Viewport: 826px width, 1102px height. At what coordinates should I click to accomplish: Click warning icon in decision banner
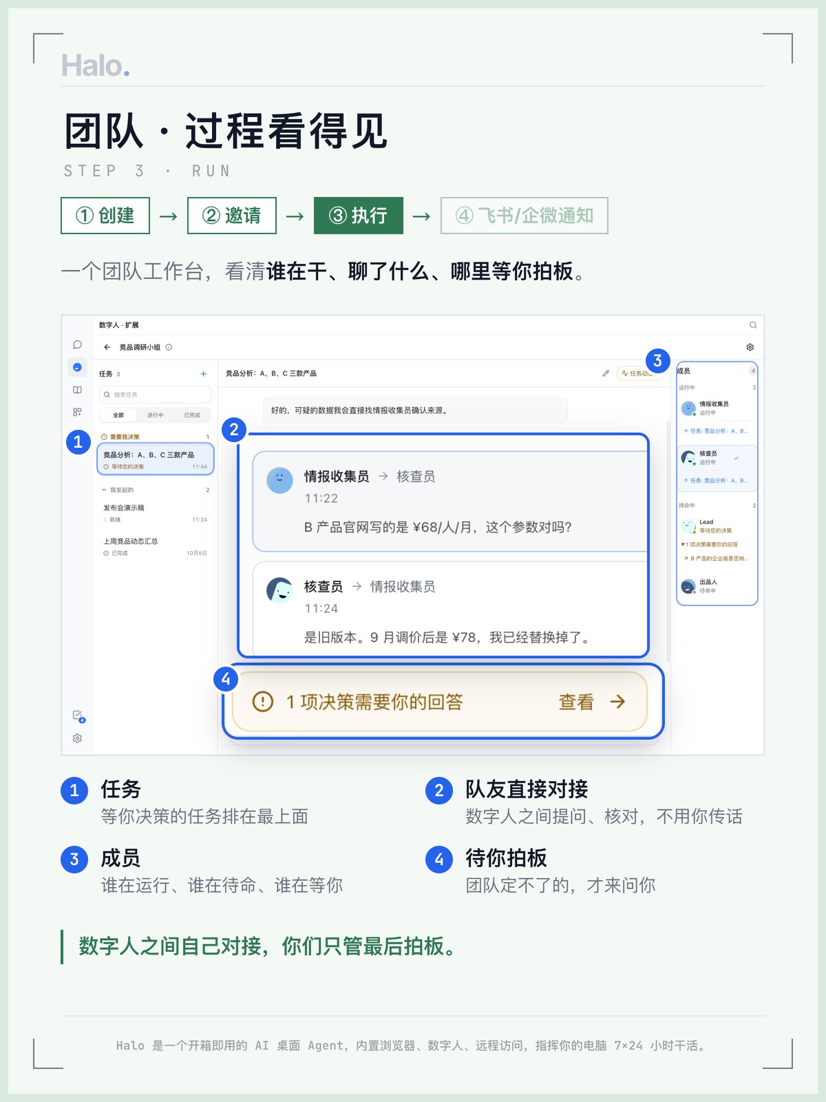tap(263, 702)
